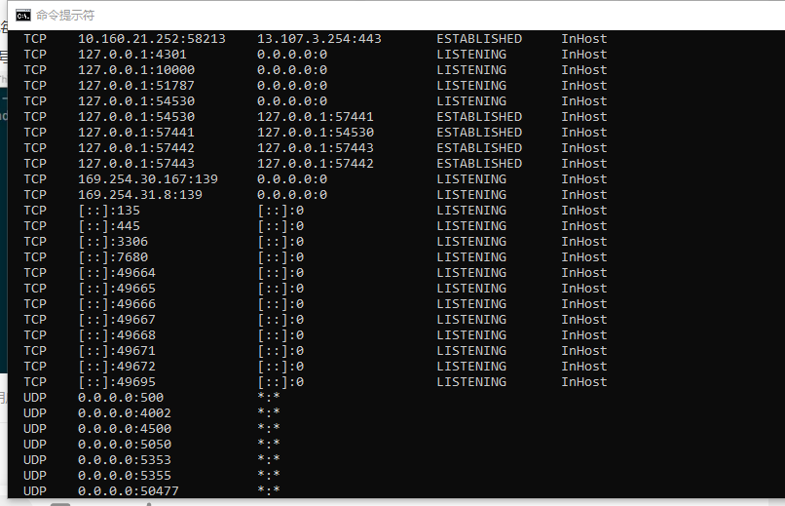Image resolution: width=785 pixels, height=506 pixels.
Task: Click IPv6 listener [::]:49668
Action: [117, 334]
